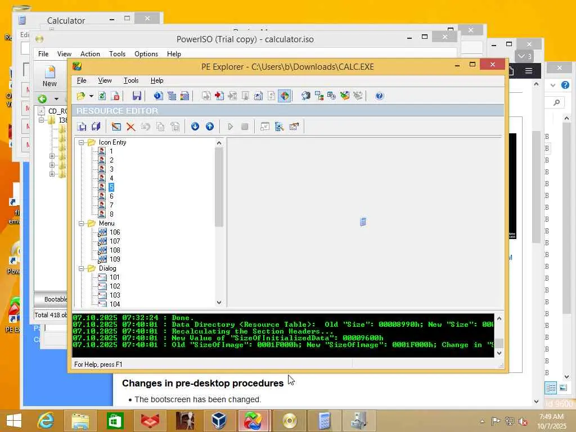Click the blue Help question mark icon
Screen dimensions: 576x432
(380, 96)
